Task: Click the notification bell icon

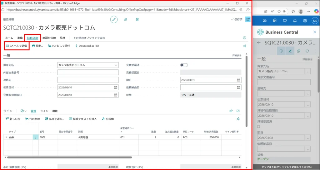Action: [295, 21]
